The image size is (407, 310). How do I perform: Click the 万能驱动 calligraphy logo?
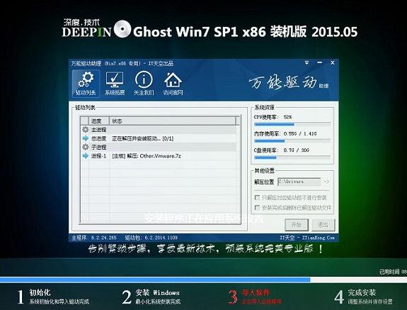[283, 83]
